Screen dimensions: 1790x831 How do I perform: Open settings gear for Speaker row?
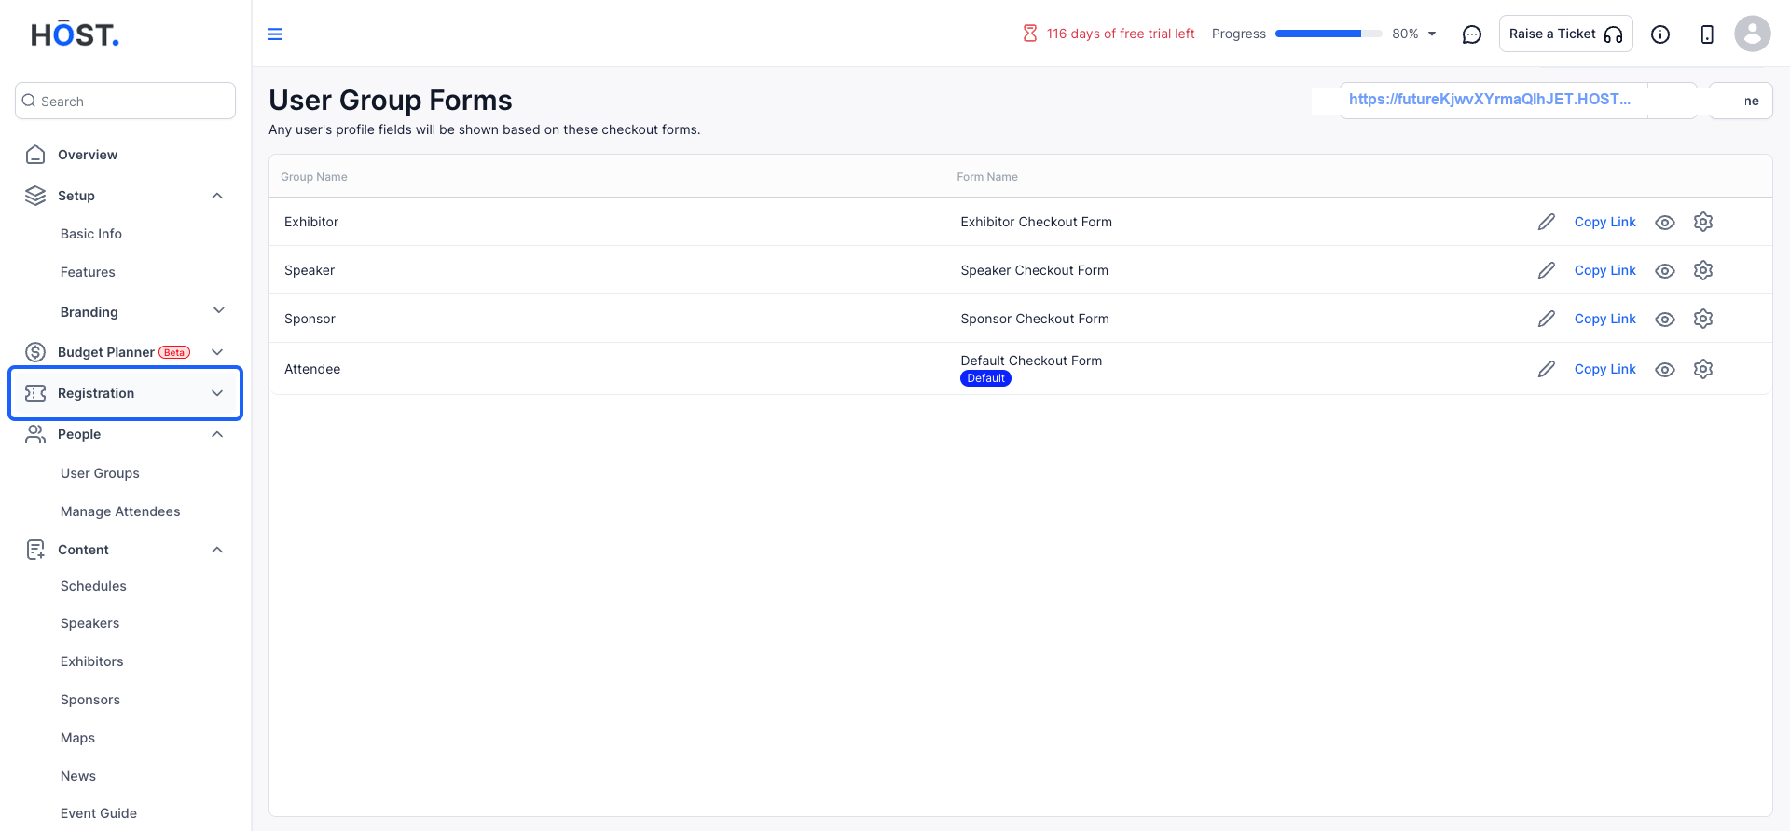(x=1703, y=270)
